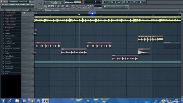183x103 pixels.
Task: Click the Pattern 11 clip title
Action: [167, 43]
